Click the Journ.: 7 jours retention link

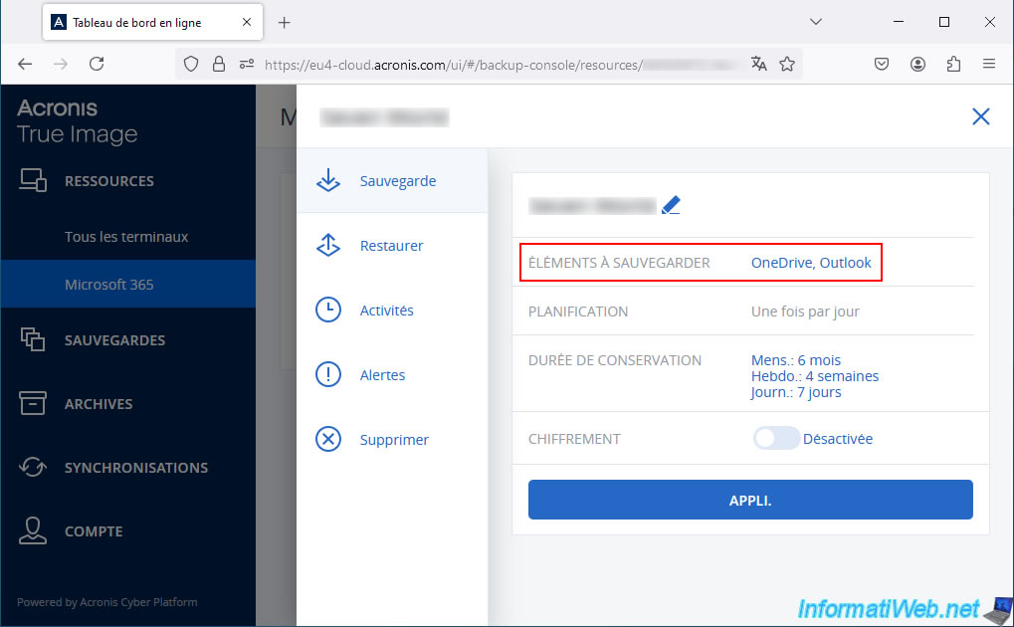796,392
